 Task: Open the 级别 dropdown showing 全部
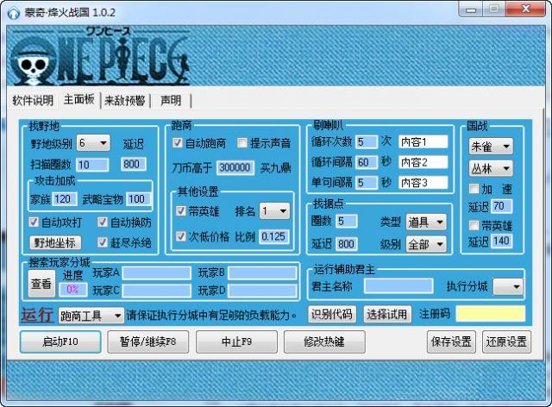[x=426, y=244]
